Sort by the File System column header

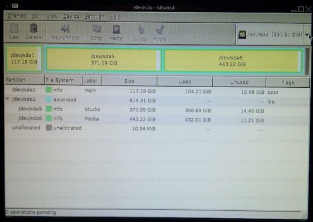click(x=63, y=80)
